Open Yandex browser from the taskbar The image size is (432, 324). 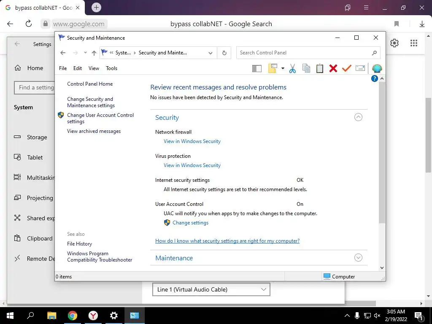pyautogui.click(x=93, y=316)
